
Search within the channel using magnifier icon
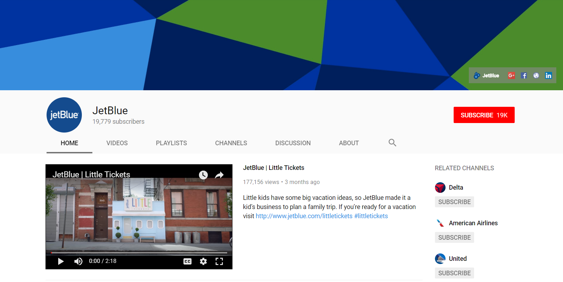tap(392, 143)
